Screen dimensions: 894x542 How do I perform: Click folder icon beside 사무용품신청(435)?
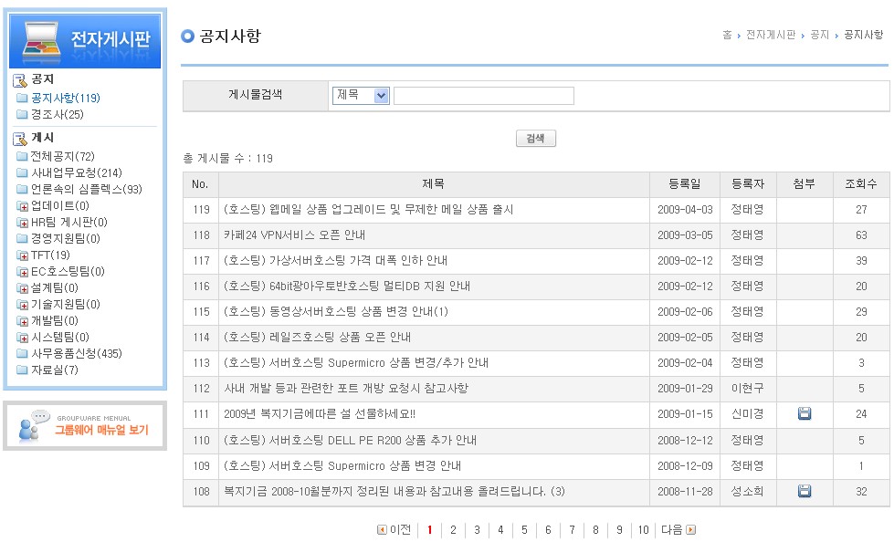[x=22, y=353]
